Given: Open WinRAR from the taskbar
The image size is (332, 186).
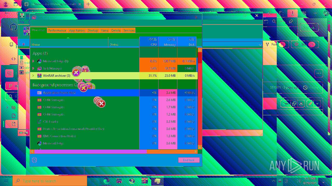Looking at the screenshot, I should point(144,181).
